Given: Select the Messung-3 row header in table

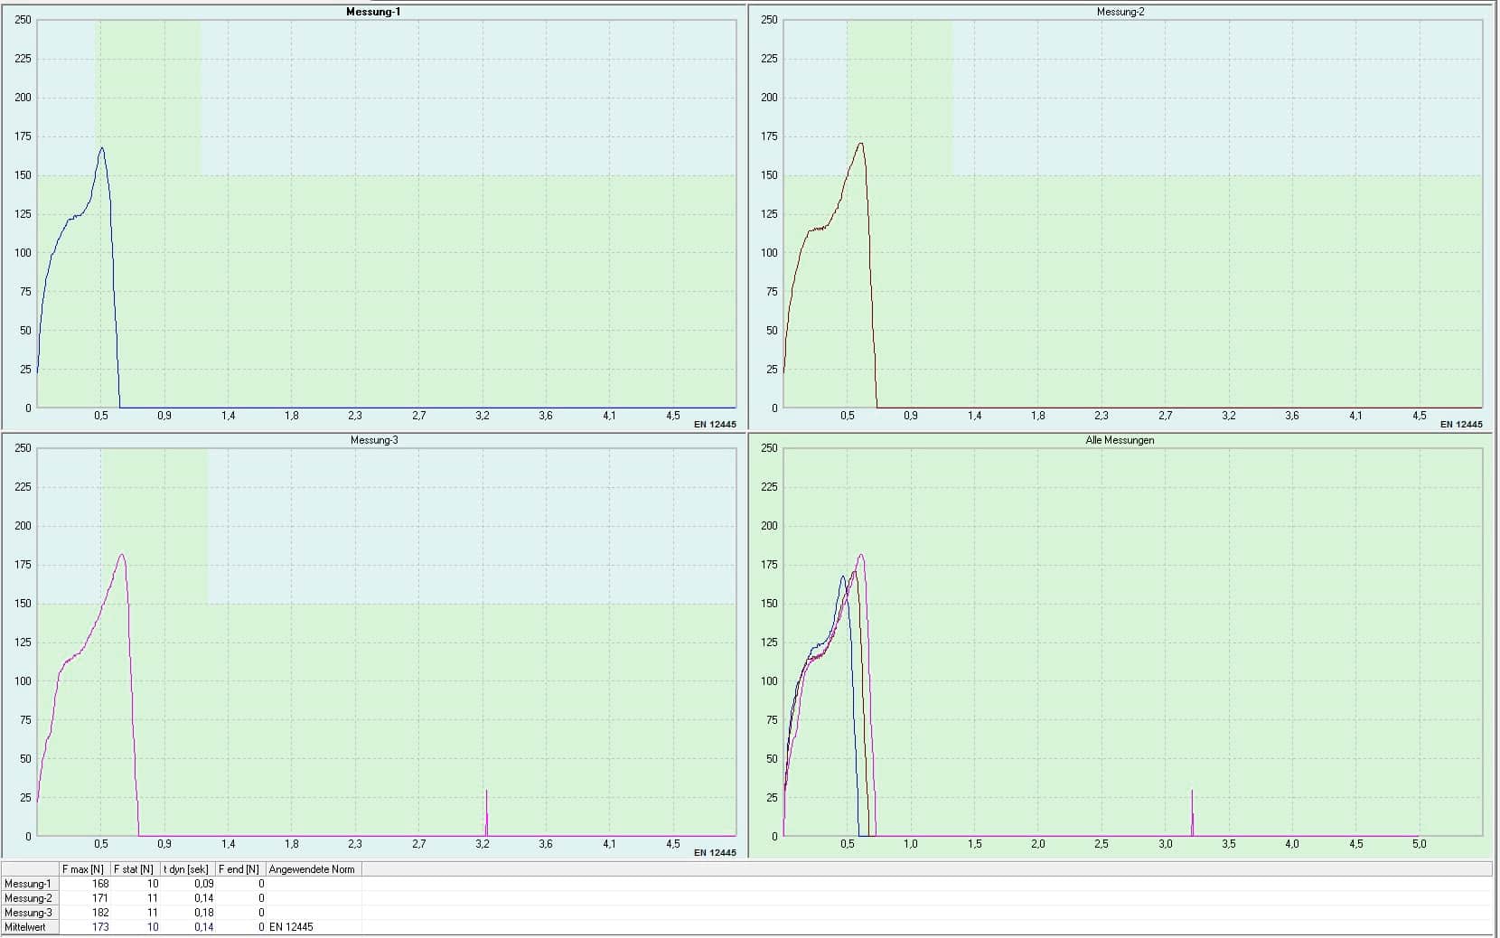Looking at the screenshot, I should click(29, 913).
